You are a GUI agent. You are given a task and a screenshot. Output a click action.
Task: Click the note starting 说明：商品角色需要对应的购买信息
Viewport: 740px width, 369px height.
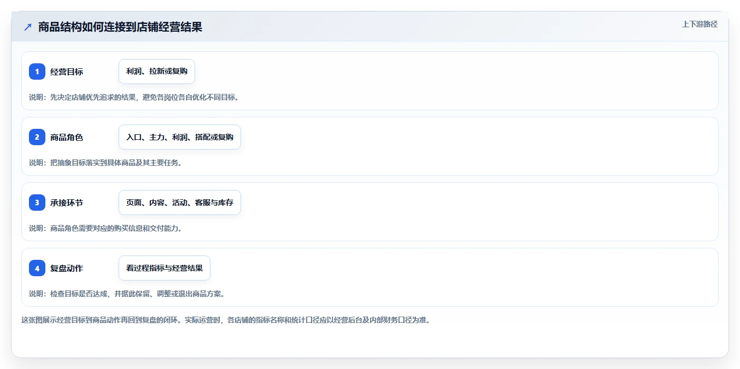tap(105, 228)
